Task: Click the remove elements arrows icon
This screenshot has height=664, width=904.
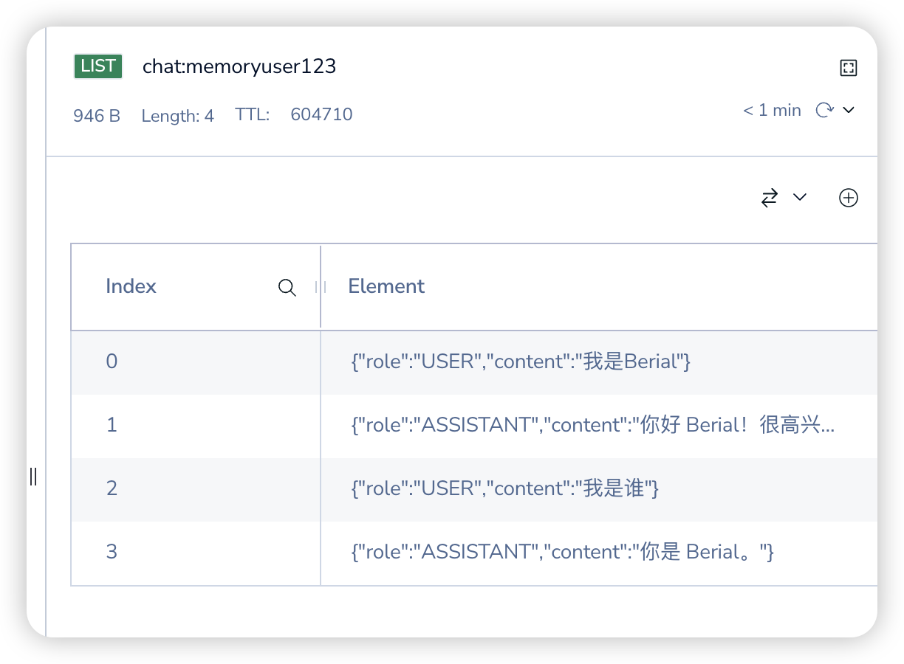Action: point(770,198)
